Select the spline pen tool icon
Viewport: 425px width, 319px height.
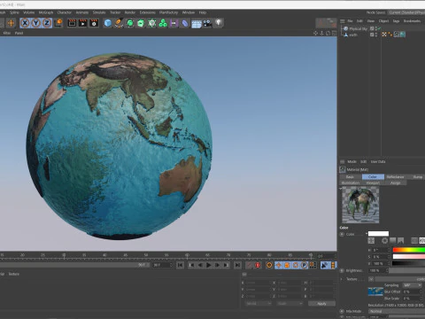coord(119,23)
